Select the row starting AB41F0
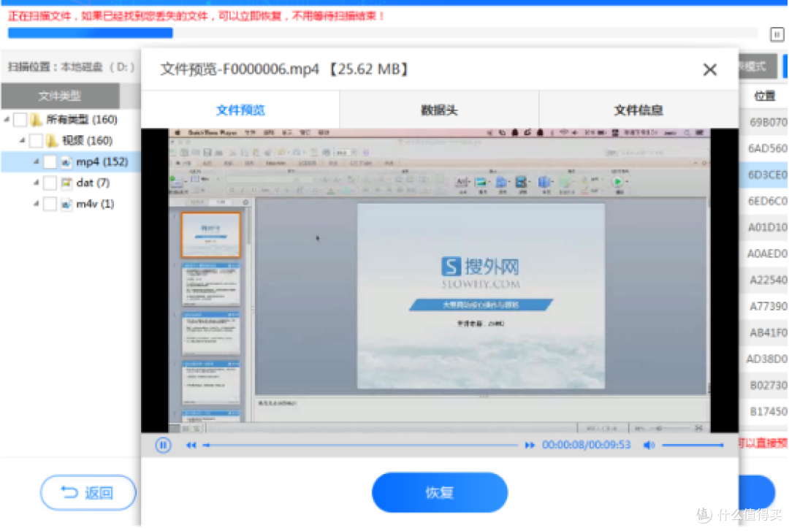Viewport: 789px width, 531px height. coord(764,332)
